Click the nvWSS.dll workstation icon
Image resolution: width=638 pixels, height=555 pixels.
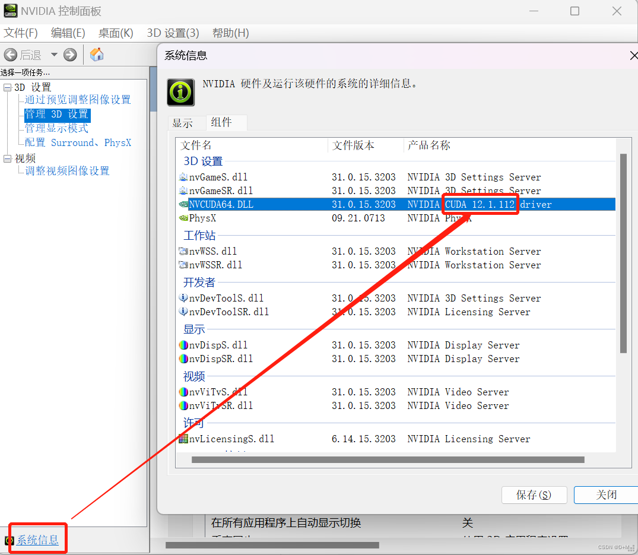tap(183, 251)
